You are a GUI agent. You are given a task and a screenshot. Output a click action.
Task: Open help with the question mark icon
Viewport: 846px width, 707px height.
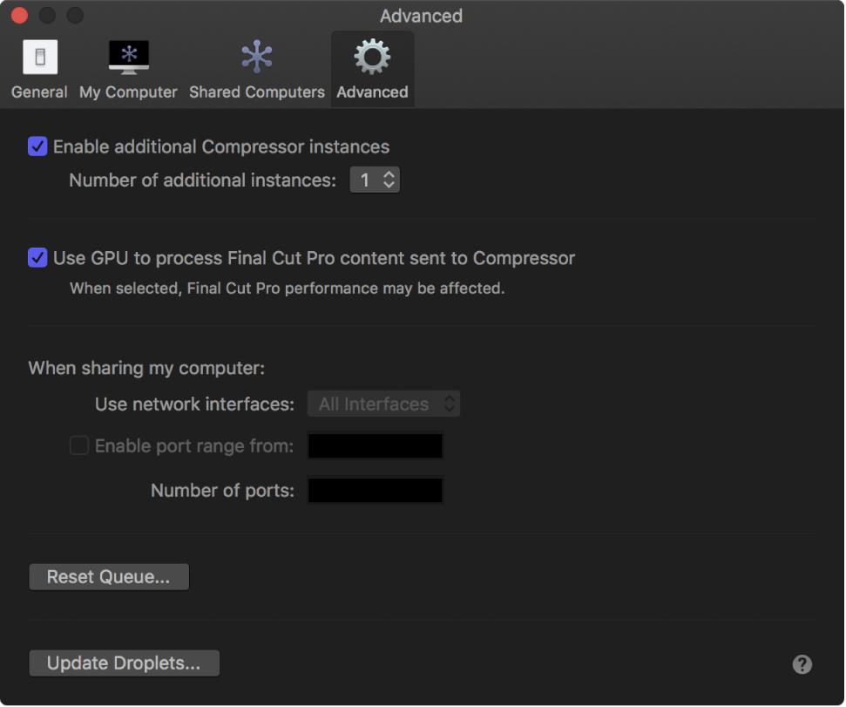pos(802,664)
